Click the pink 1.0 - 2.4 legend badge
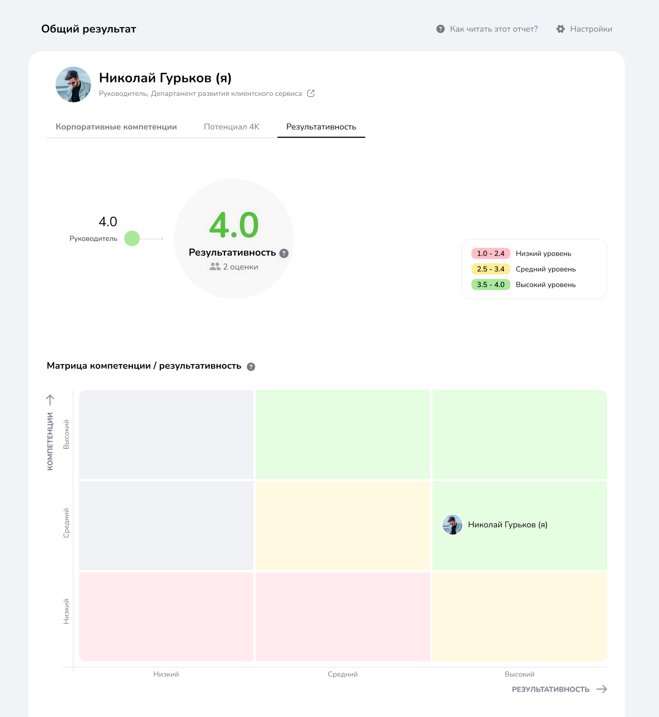The image size is (659, 717). (490, 253)
